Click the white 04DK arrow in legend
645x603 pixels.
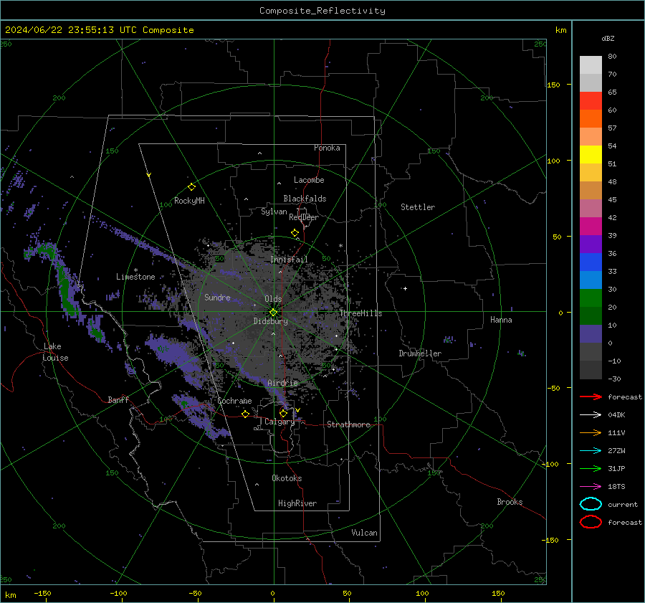coord(591,415)
